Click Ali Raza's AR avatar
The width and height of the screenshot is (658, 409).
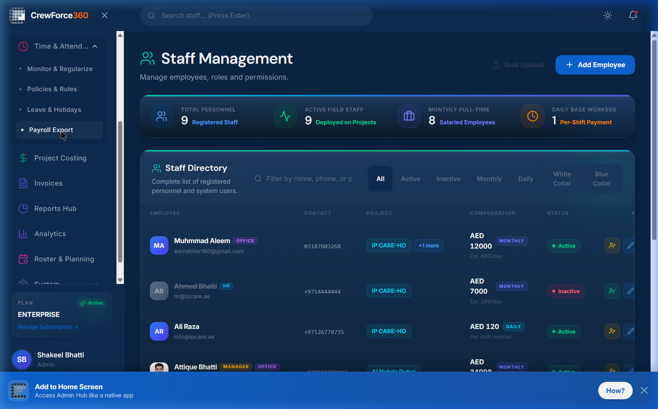pos(159,331)
